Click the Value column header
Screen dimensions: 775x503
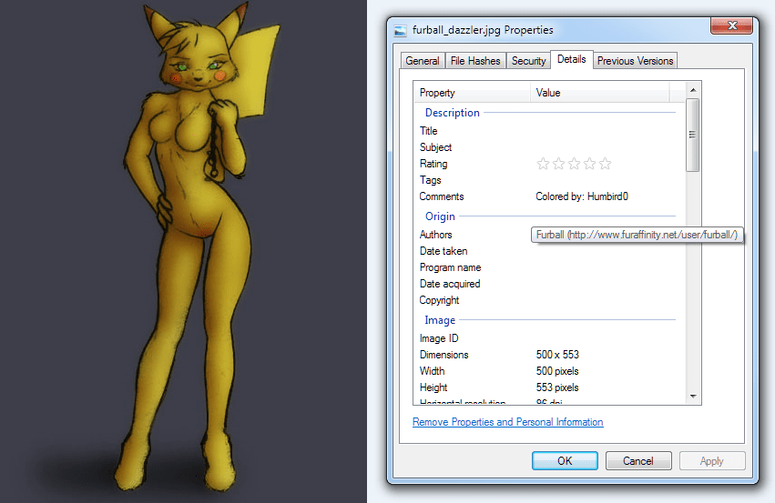(600, 93)
